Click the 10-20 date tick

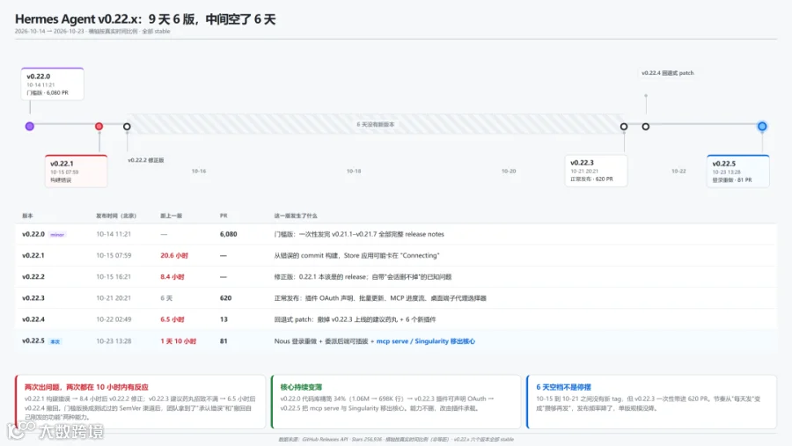509,172
